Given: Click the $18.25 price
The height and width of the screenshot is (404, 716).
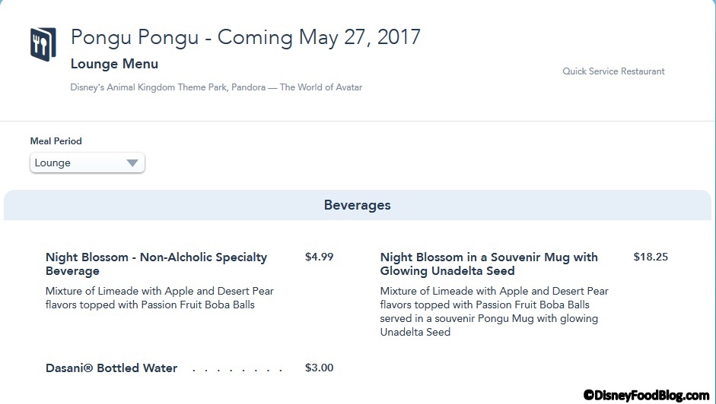Looking at the screenshot, I should click(651, 257).
